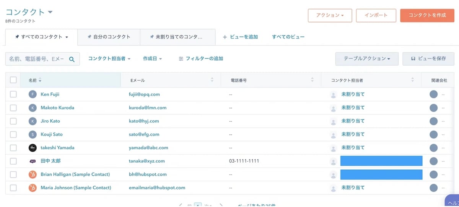
Task: Click the sort arrows in Eメール column header
Action: [x=212, y=80]
